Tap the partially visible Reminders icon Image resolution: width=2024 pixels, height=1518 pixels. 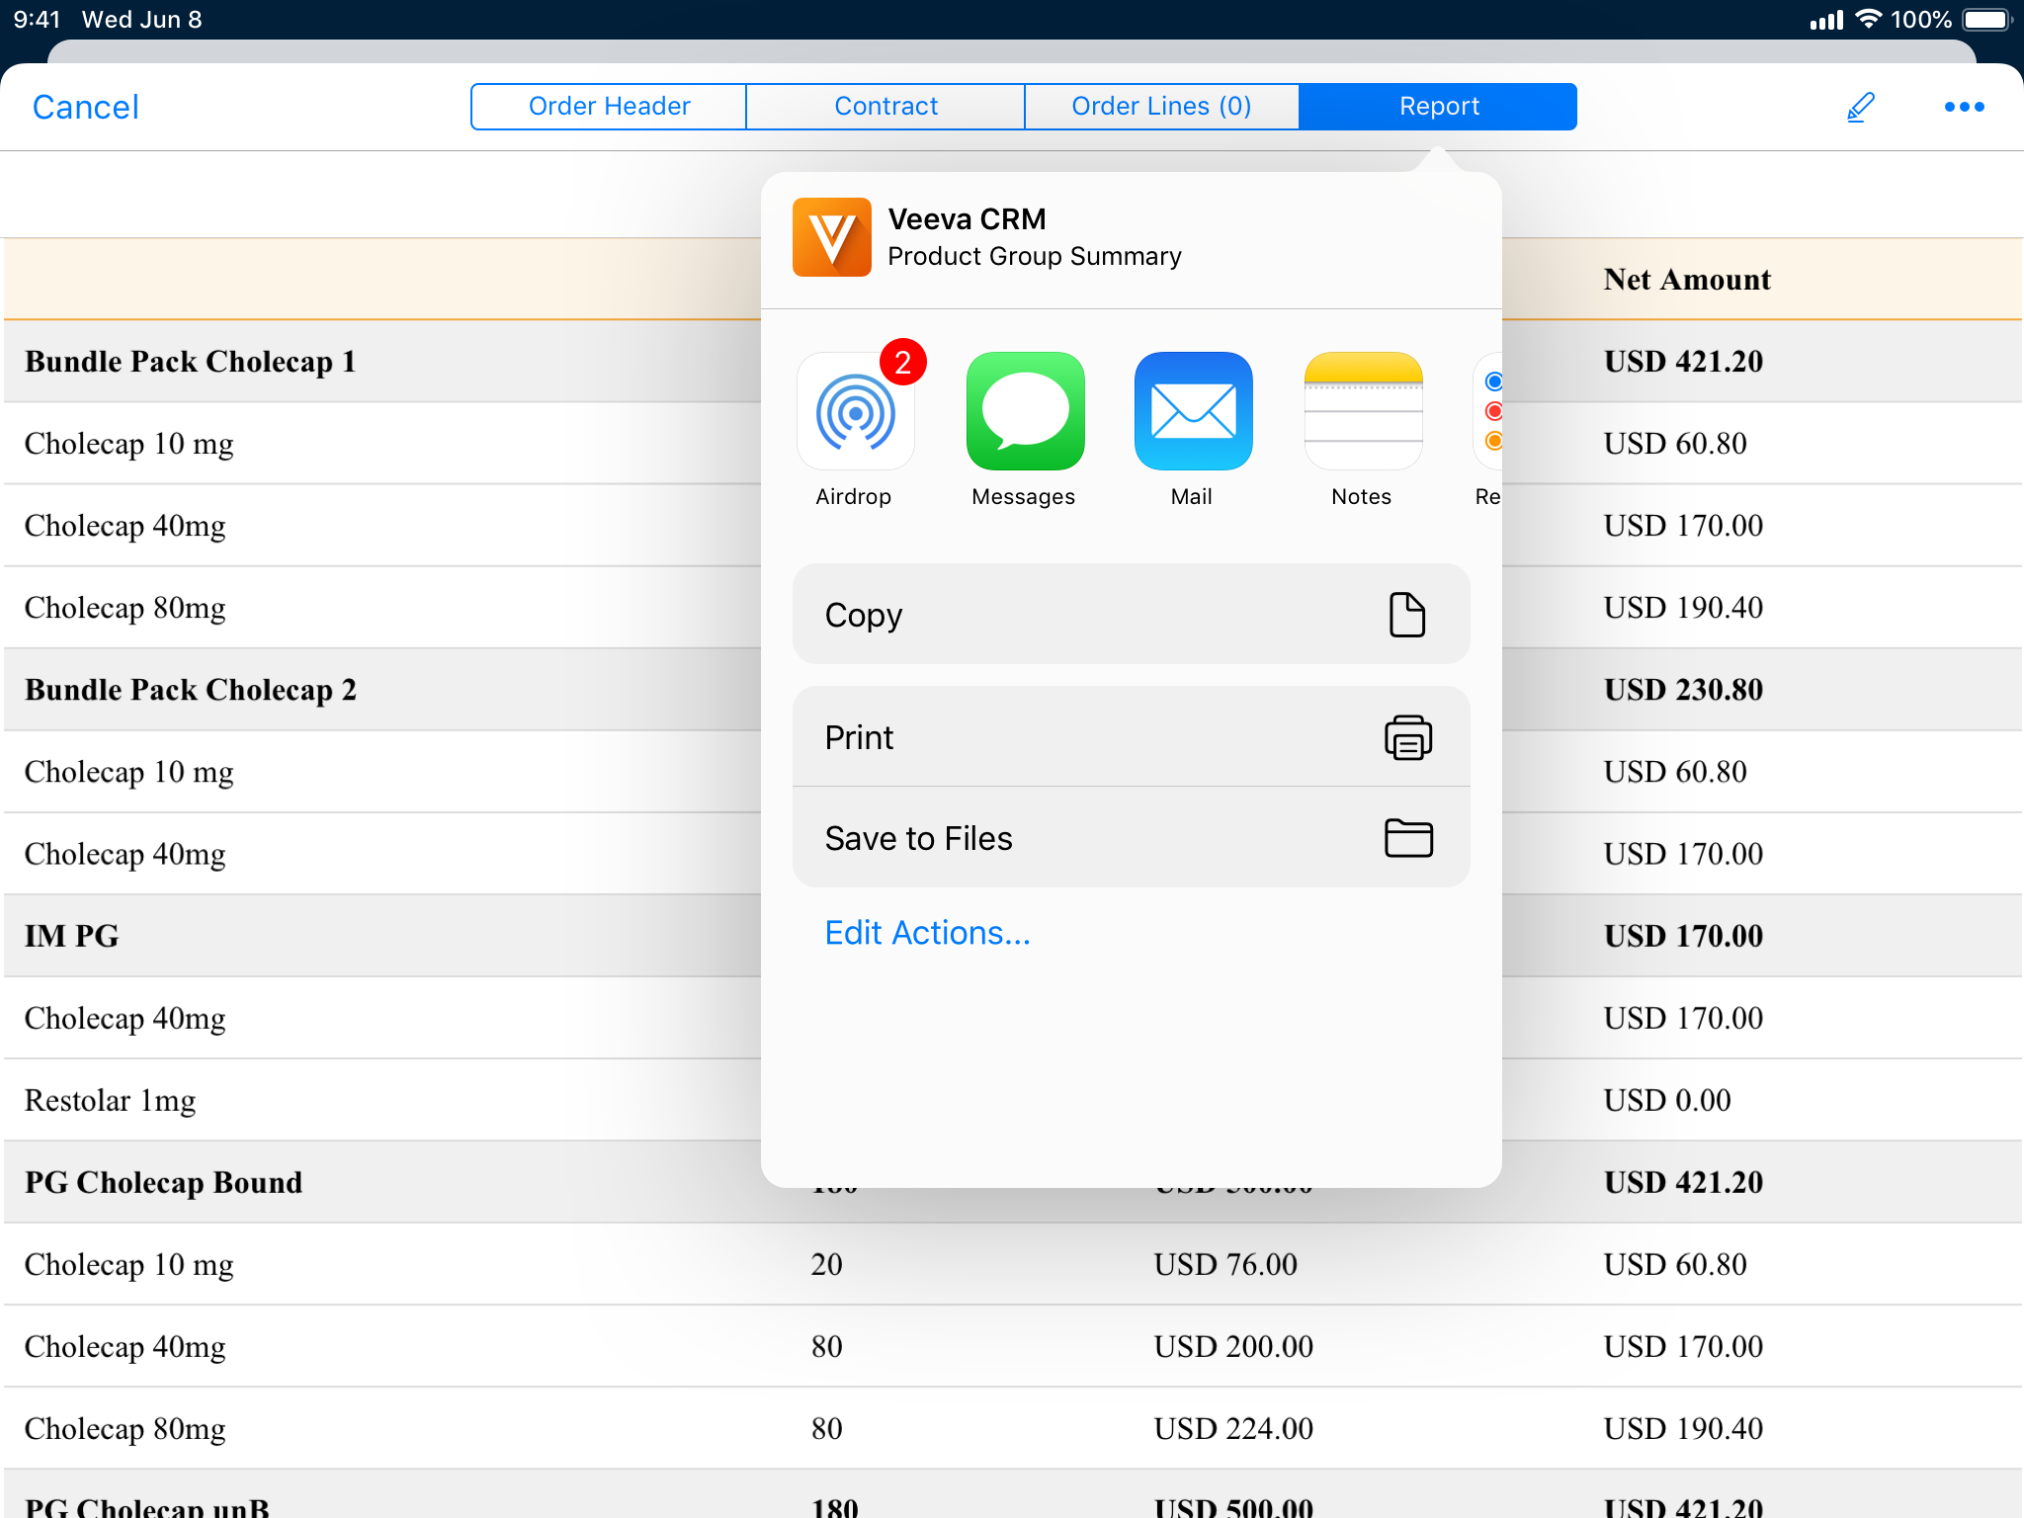(1488, 412)
